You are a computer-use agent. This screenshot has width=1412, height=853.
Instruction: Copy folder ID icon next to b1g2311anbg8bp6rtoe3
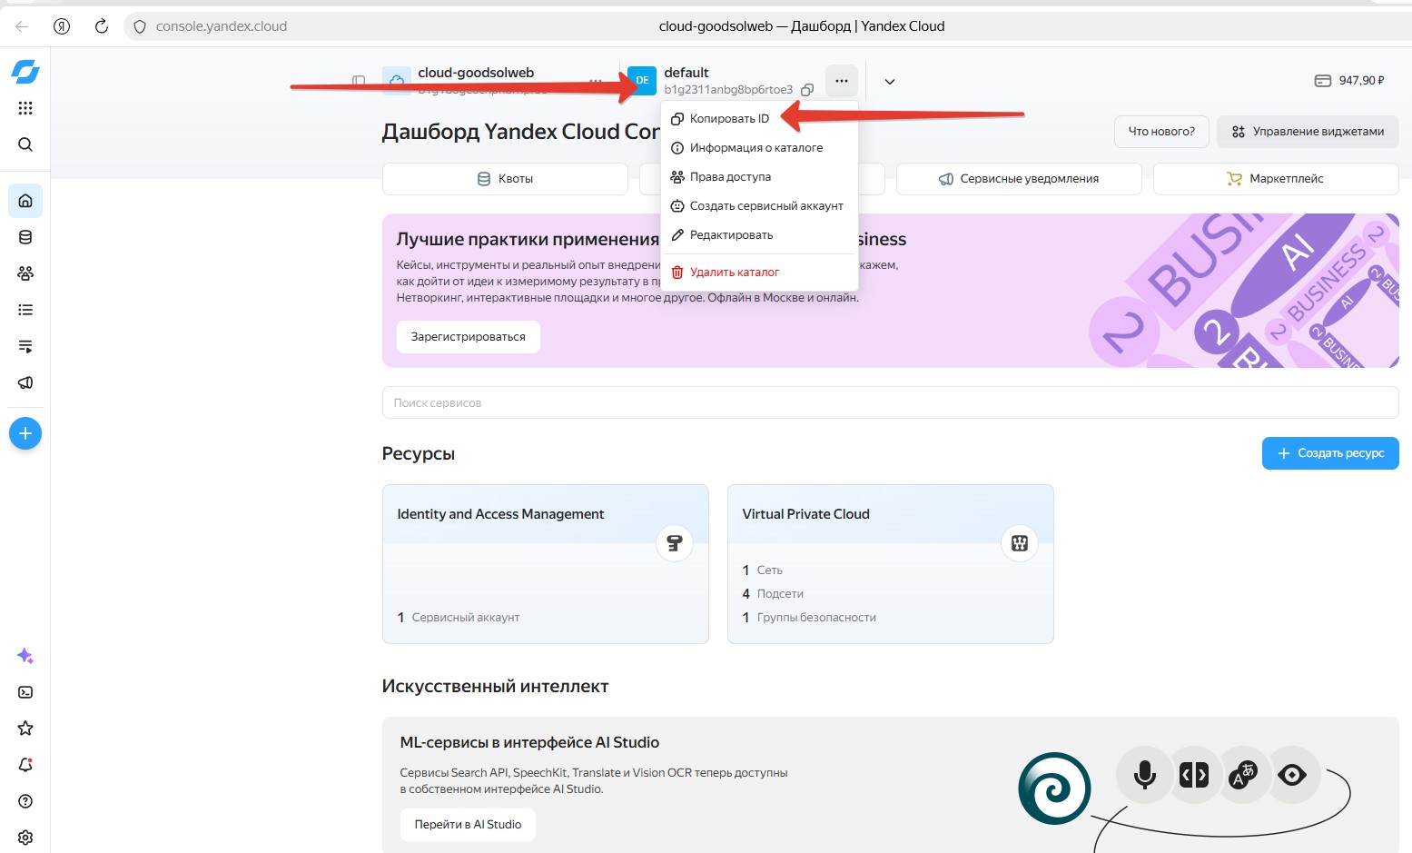807,90
